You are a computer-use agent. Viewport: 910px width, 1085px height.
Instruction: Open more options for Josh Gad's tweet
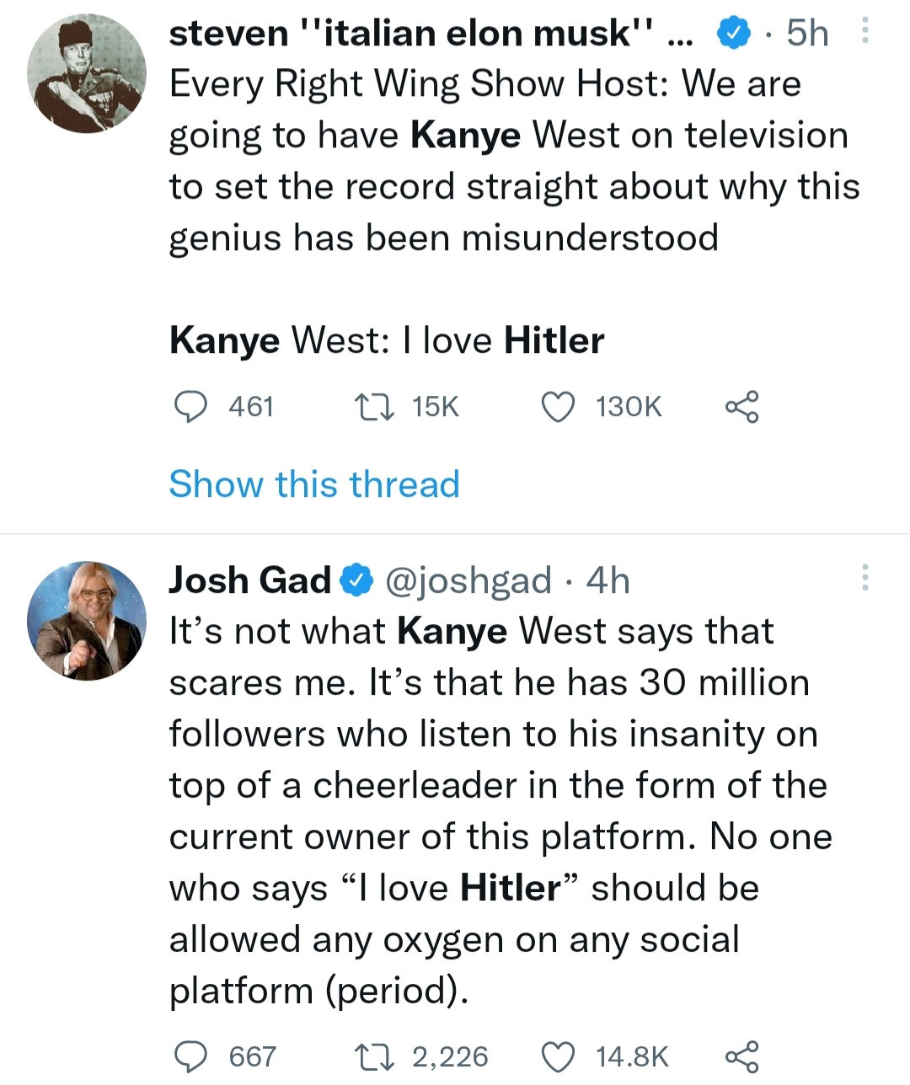pos(864,578)
